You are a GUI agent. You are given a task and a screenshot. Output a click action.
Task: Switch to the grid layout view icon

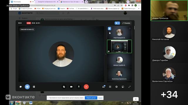pyautogui.click(x=110, y=87)
